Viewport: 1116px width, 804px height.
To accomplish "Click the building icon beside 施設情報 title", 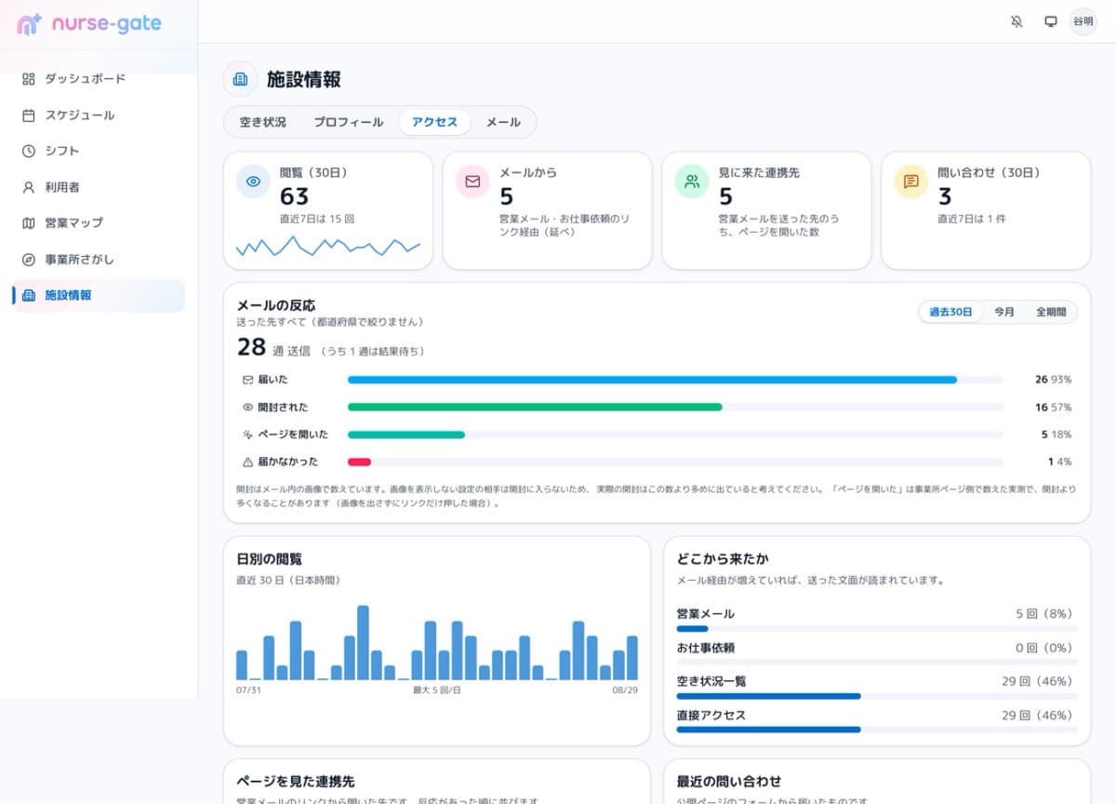I will pyautogui.click(x=240, y=79).
